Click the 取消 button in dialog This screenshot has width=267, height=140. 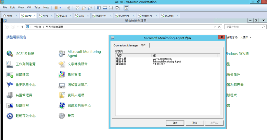pos(194,123)
